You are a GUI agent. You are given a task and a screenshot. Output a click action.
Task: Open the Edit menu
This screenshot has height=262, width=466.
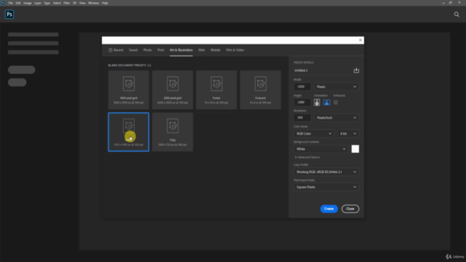click(x=18, y=3)
